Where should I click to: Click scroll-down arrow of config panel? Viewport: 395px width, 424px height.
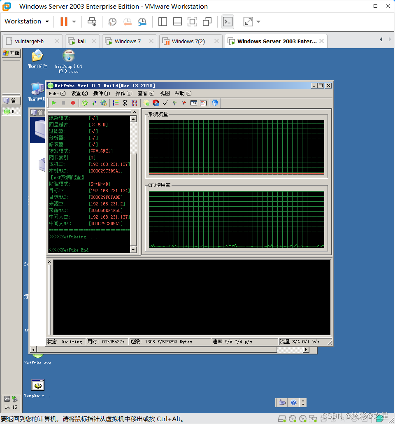click(x=133, y=249)
